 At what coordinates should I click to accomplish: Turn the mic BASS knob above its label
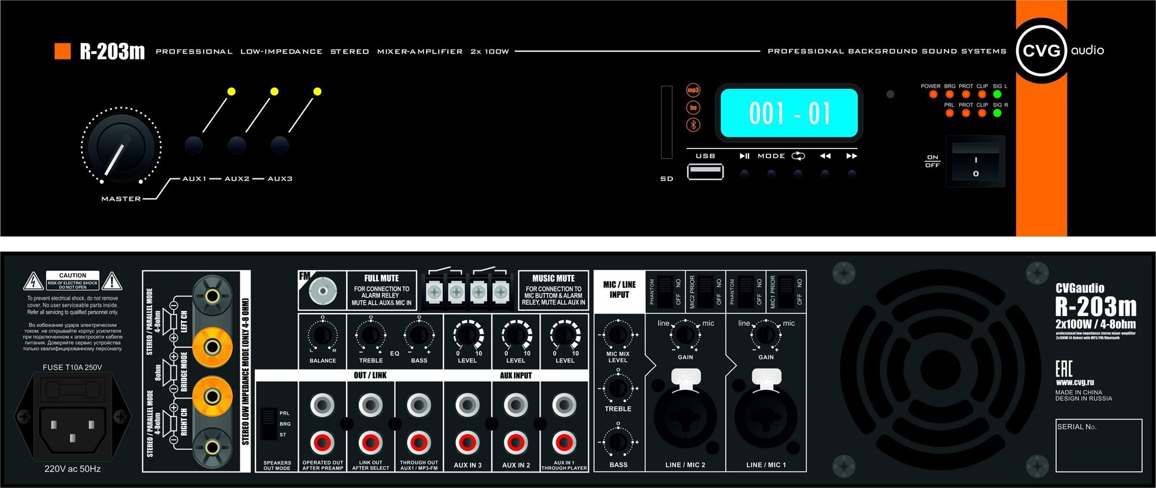[618, 442]
